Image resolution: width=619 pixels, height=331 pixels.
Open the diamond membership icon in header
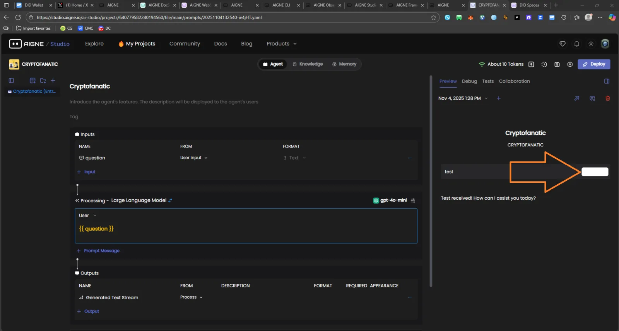(x=563, y=44)
